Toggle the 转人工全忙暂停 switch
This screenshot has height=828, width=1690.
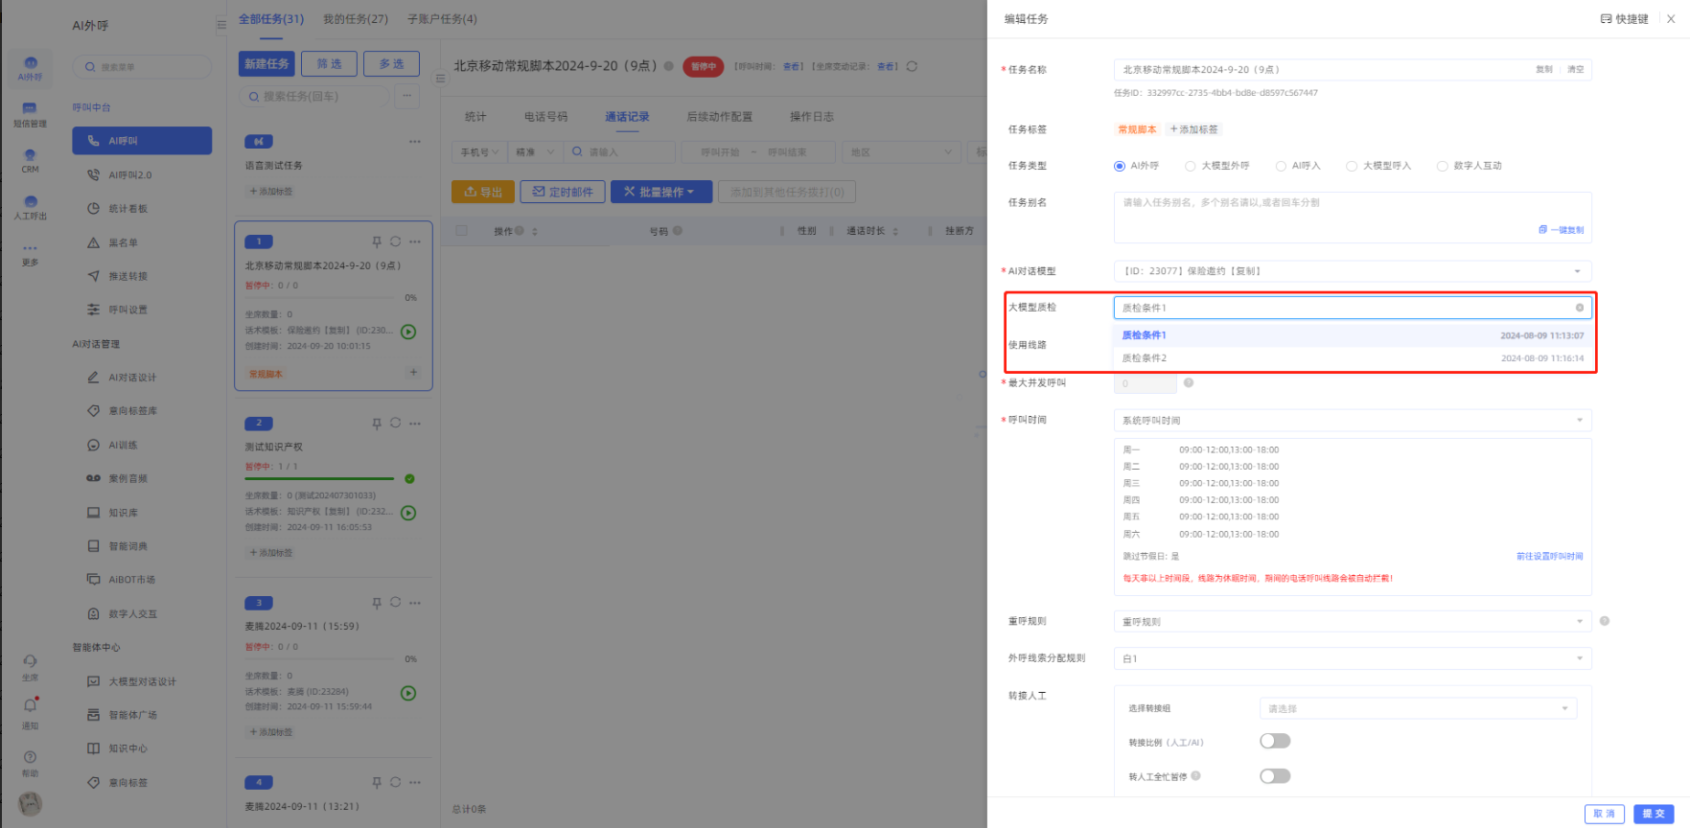coord(1274,776)
